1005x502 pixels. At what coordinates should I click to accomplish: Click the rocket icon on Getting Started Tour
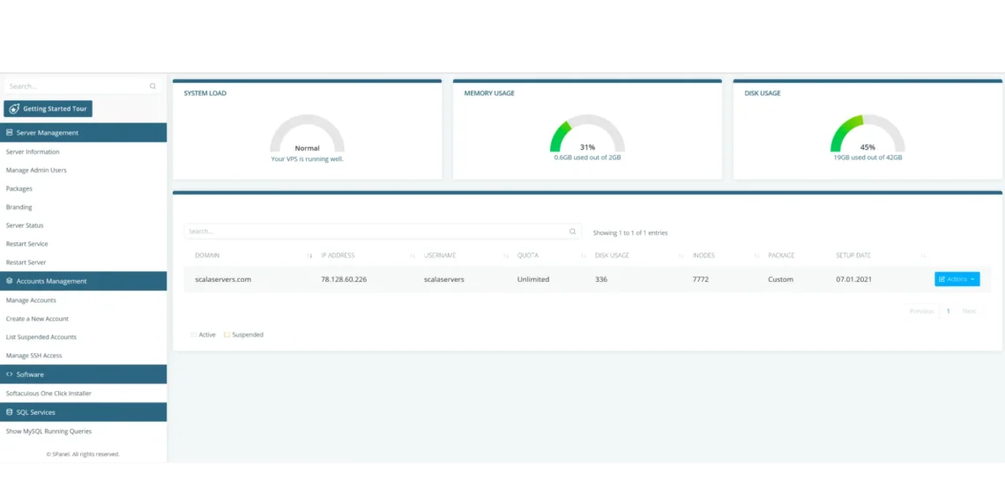coord(15,109)
